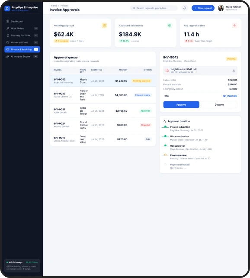Click the $62.4K awaiting approval value
Viewport: 250px width, 278px height.
64,34
